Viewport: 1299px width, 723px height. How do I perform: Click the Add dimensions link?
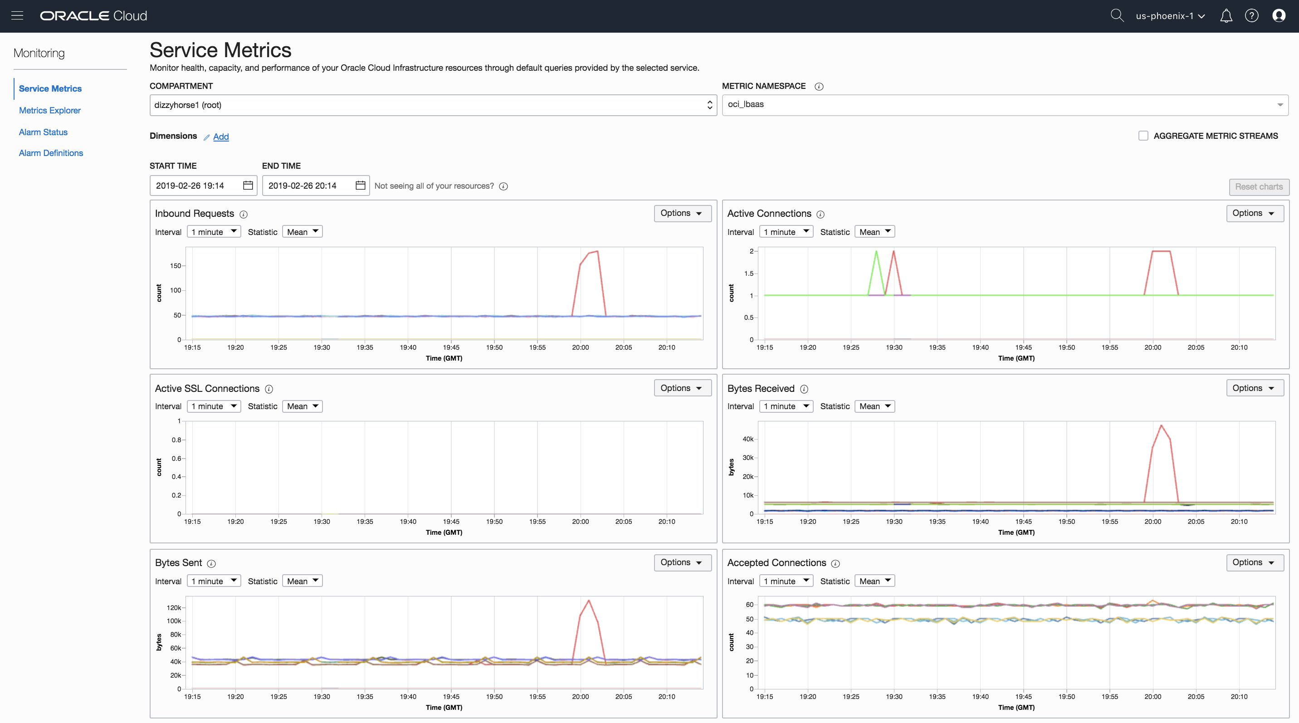coord(221,137)
